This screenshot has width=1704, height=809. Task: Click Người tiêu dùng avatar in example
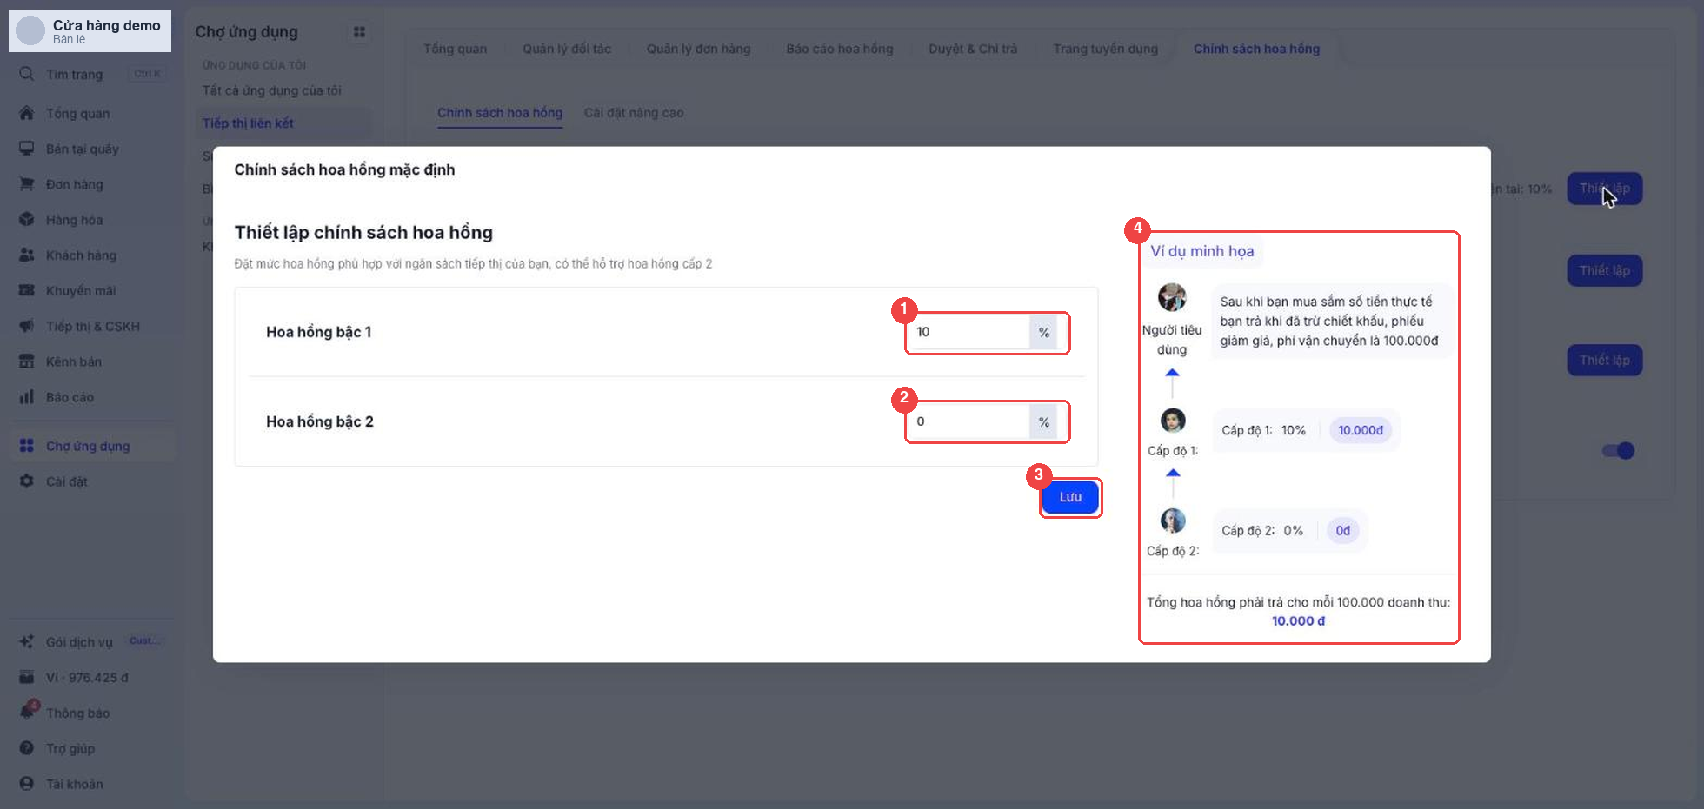pyautogui.click(x=1172, y=297)
